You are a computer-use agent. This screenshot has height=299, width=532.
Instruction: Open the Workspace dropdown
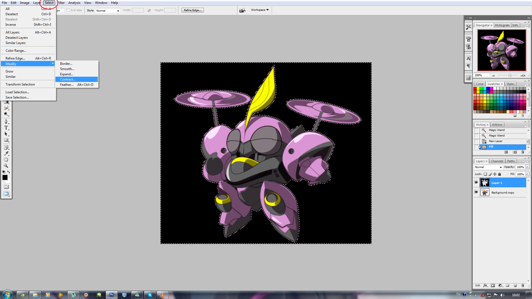pos(260,10)
